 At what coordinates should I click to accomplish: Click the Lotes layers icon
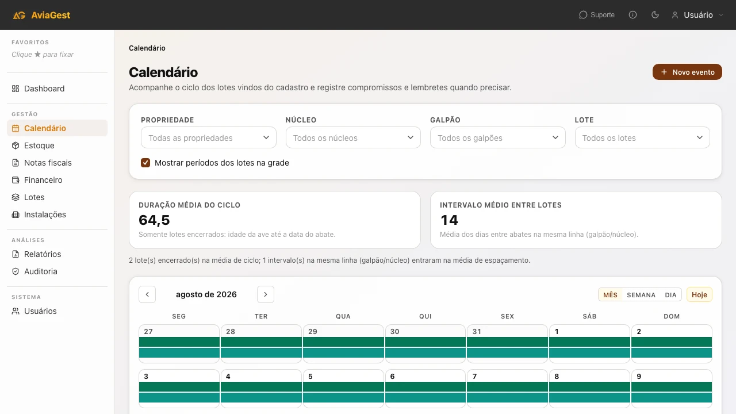point(16,197)
